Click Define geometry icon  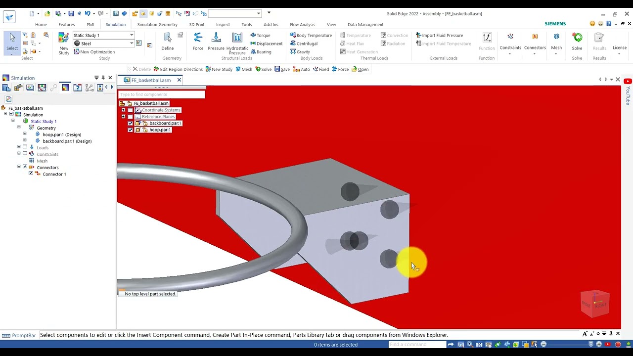click(x=168, y=42)
